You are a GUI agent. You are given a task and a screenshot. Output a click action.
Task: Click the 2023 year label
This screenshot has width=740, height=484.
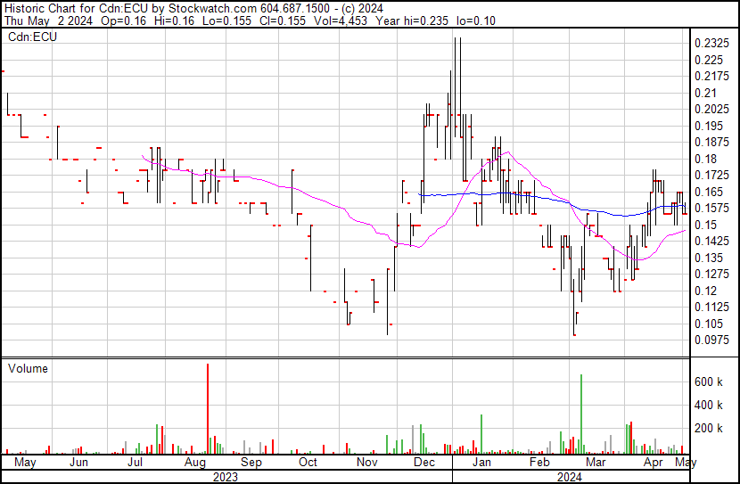(x=225, y=476)
